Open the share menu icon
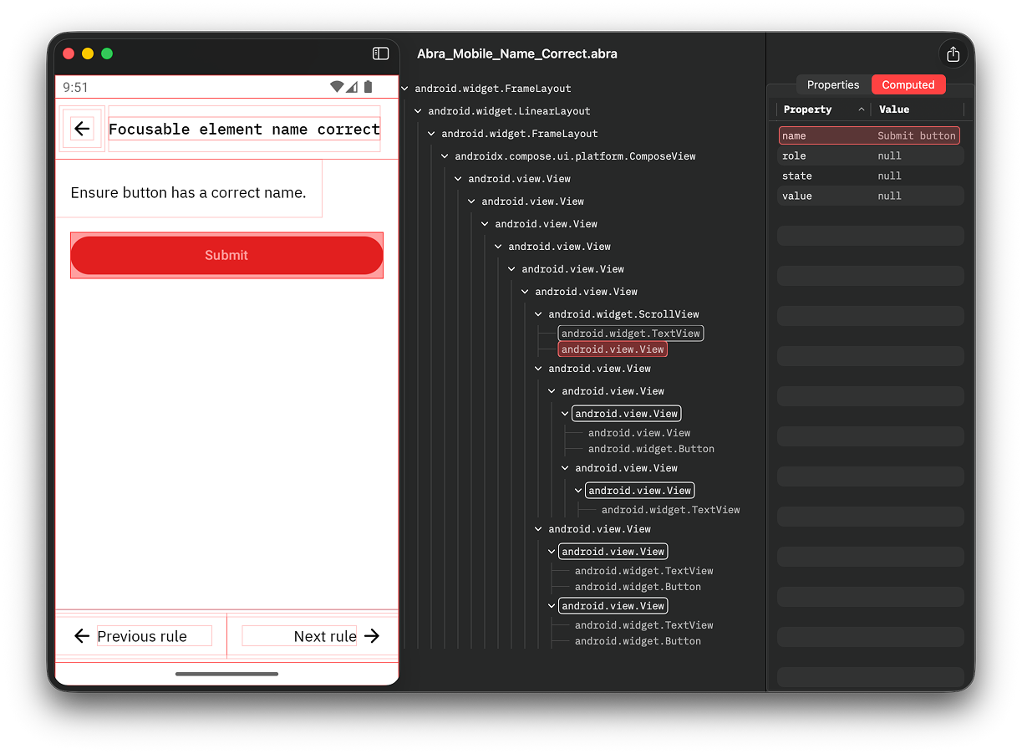The height and width of the screenshot is (754, 1022). tap(953, 54)
